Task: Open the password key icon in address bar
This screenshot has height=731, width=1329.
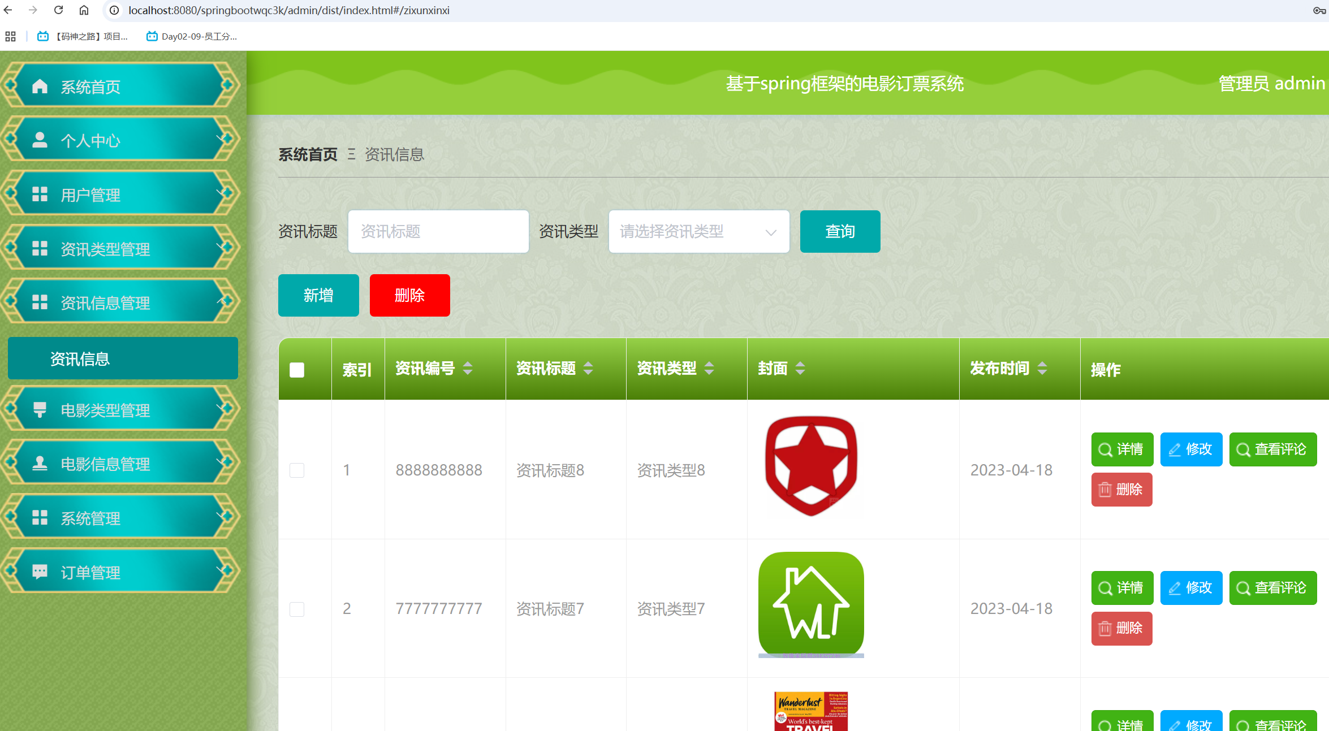Action: coord(1319,10)
